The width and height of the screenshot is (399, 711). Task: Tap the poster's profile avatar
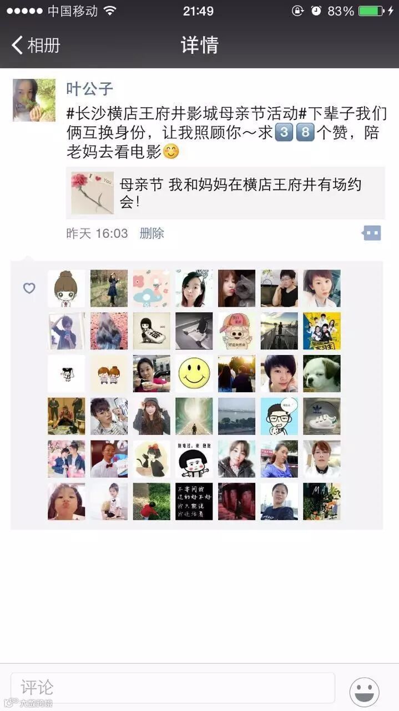coord(34,100)
